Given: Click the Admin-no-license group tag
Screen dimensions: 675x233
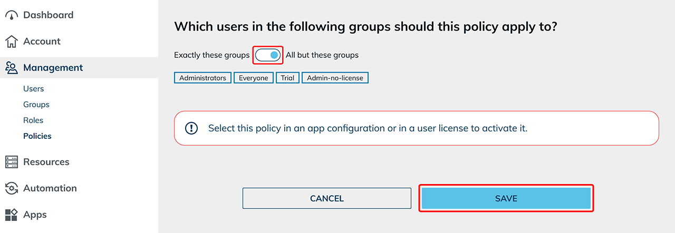Looking at the screenshot, I should [335, 78].
